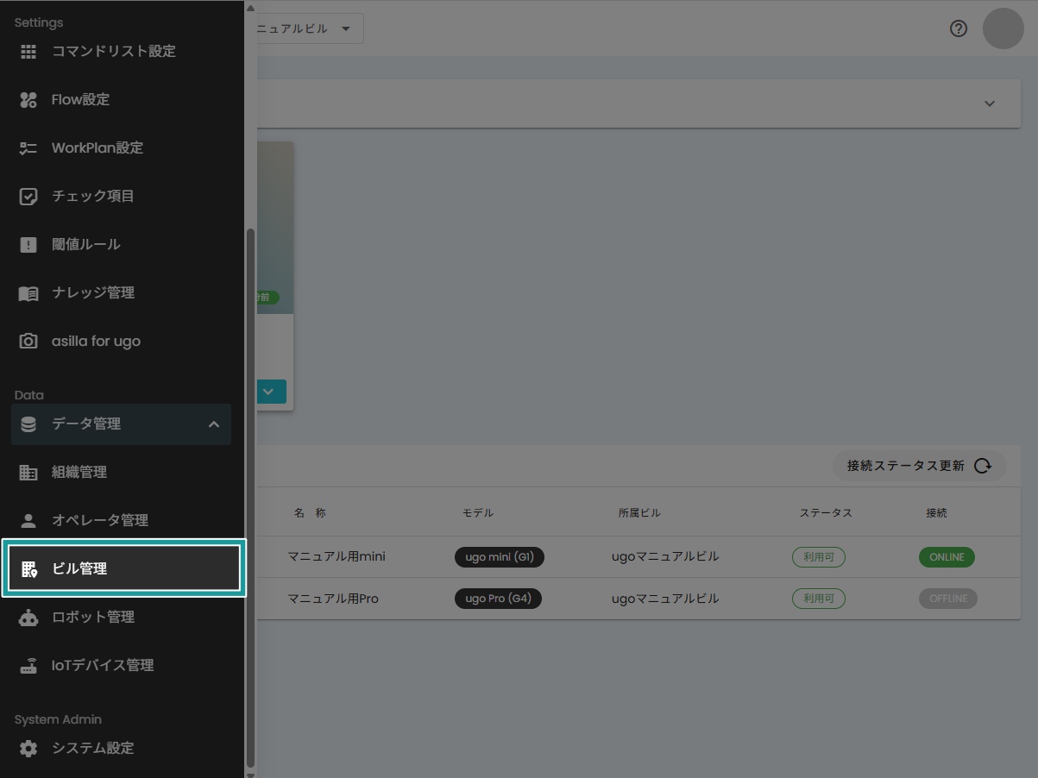Viewport: 1038px width, 778px height.
Task: Click the WorkPlan設定 checklist icon
Action: pyautogui.click(x=28, y=148)
